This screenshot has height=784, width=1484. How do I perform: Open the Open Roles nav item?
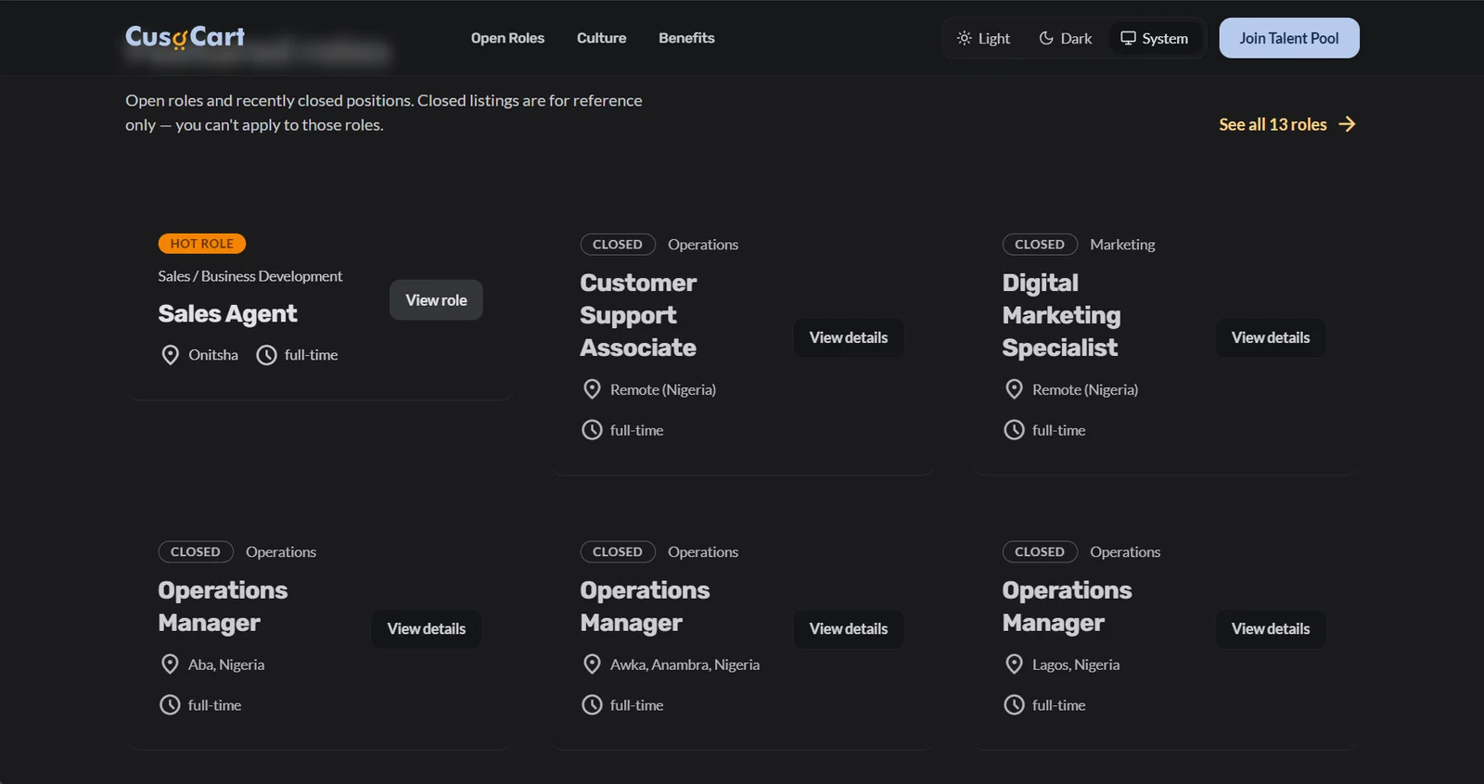point(507,38)
